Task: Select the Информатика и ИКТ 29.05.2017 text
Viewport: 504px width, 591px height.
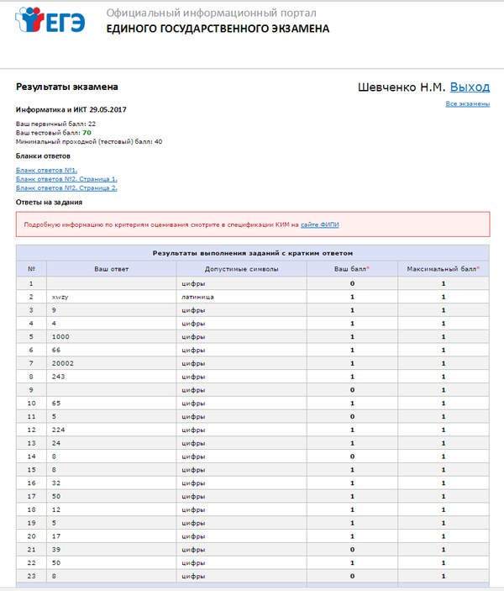Action: 71,109
